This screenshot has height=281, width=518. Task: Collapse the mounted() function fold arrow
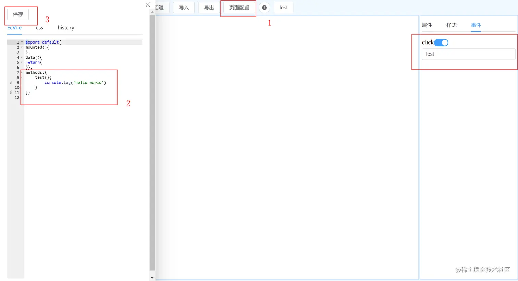click(22, 47)
